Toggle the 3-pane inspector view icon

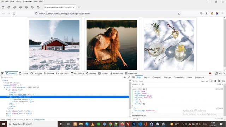pos(133,78)
